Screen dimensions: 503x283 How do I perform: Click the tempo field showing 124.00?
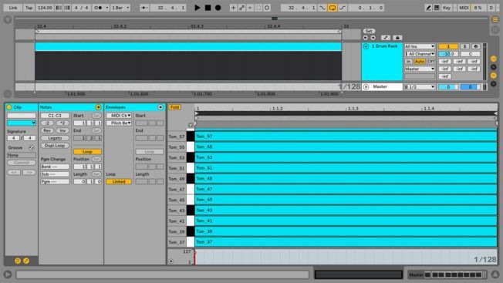45,8
